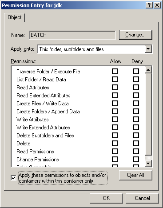Click the Clear All button

pos(135,175)
